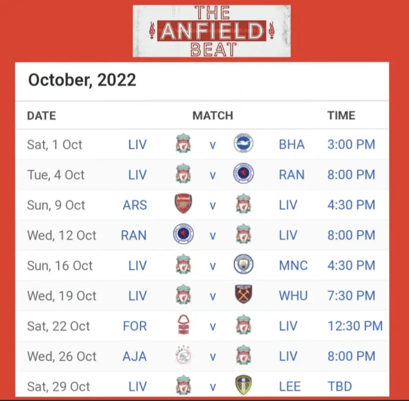Click the West Ham crest icon
This screenshot has height=401, width=409.
tap(243, 295)
